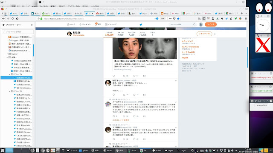273x153 pixels.
Task: Click the 90% zoom indicator in URL bar
Action: 163,19
